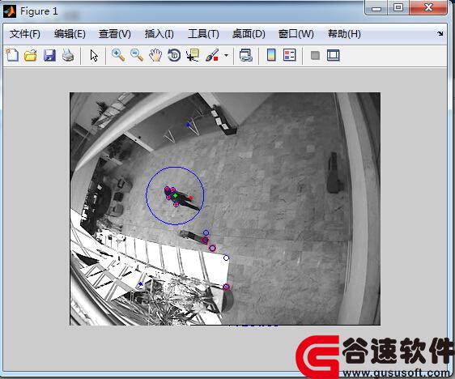Expand the brush color dropdown arrow
The height and width of the screenshot is (379, 455).
(x=226, y=55)
